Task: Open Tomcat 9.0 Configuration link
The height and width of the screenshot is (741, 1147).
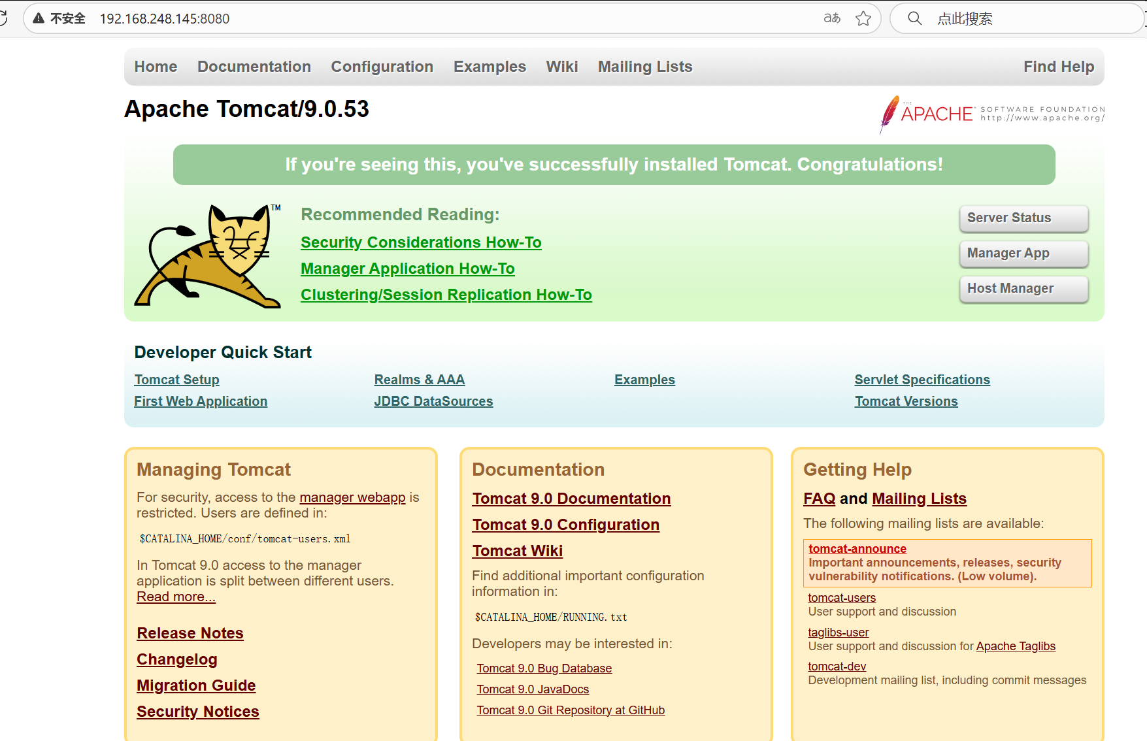Action: tap(566, 525)
